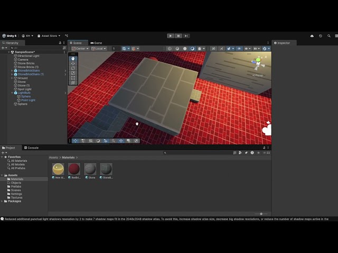Click the Hierarchy search type icon
Viewport: 338px width, 253px height.
[x=64, y=48]
